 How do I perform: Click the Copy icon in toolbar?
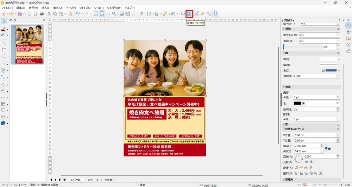coord(55,14)
